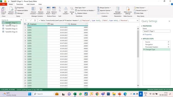Screen dimensions: 173x97
Task: Confirm the formula with the checkmark icon
Action: [31, 20]
